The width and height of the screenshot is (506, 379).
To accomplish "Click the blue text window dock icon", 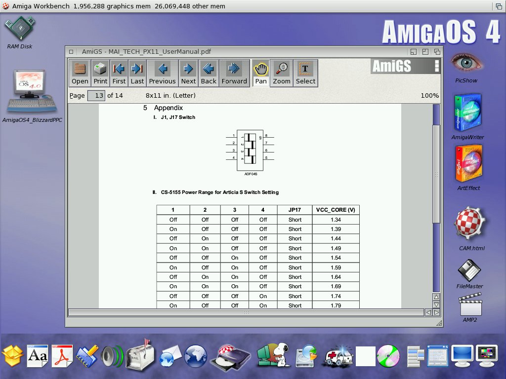I will (438, 356).
